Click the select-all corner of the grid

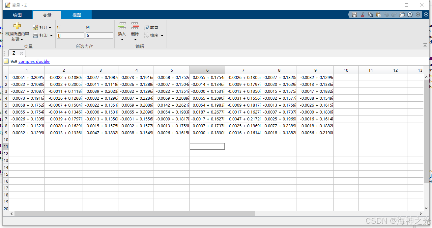pyautogui.click(x=6, y=70)
